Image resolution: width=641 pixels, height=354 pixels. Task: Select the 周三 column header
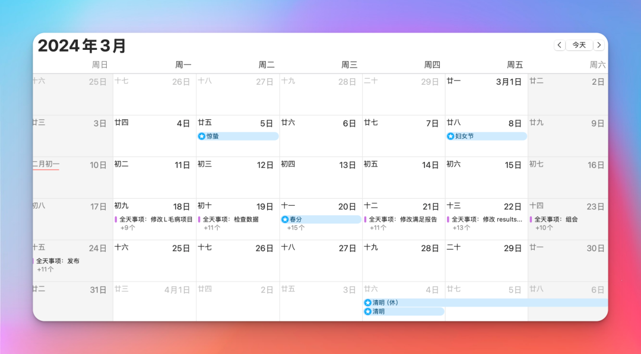coord(350,65)
